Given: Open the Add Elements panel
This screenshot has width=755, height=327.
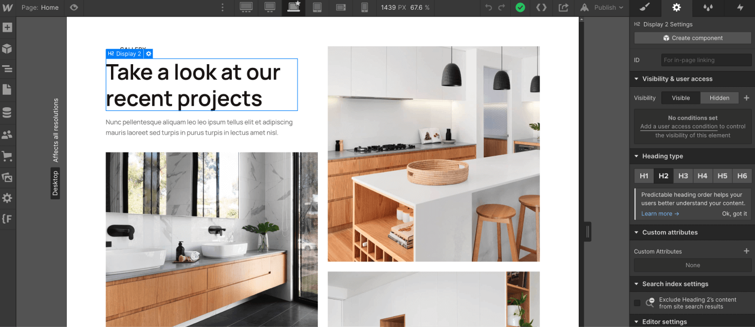Looking at the screenshot, I should (x=8, y=27).
